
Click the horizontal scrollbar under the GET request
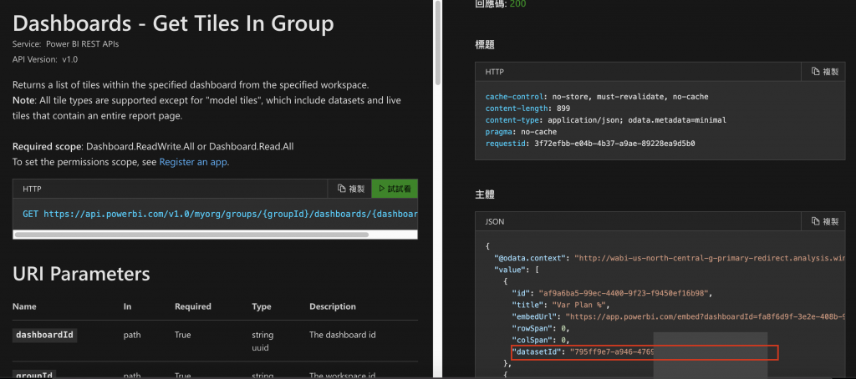tap(191, 235)
